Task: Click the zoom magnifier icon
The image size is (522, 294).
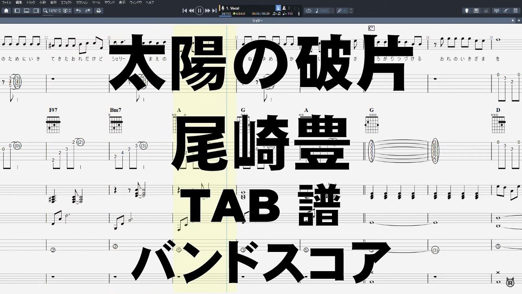Action: click(x=46, y=11)
